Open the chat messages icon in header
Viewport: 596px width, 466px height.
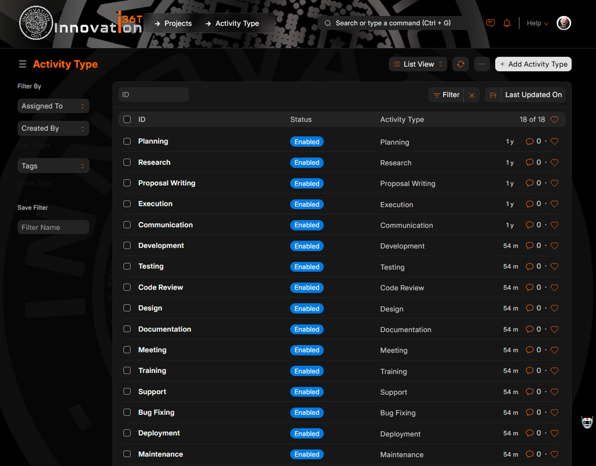click(x=490, y=23)
